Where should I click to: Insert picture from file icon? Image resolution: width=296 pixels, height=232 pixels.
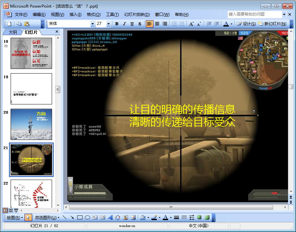[133, 217]
